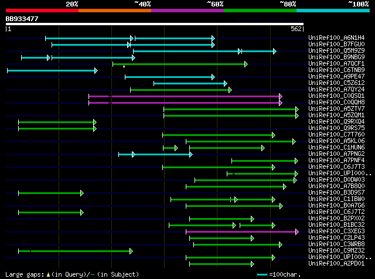Screen dimensions: 375x279
Task: Click the green alignment bar in A5KL06 row
Action: (x=241, y=142)
